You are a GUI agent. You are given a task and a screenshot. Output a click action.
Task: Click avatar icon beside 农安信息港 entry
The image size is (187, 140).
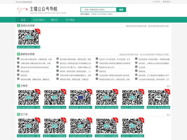point(97,75)
